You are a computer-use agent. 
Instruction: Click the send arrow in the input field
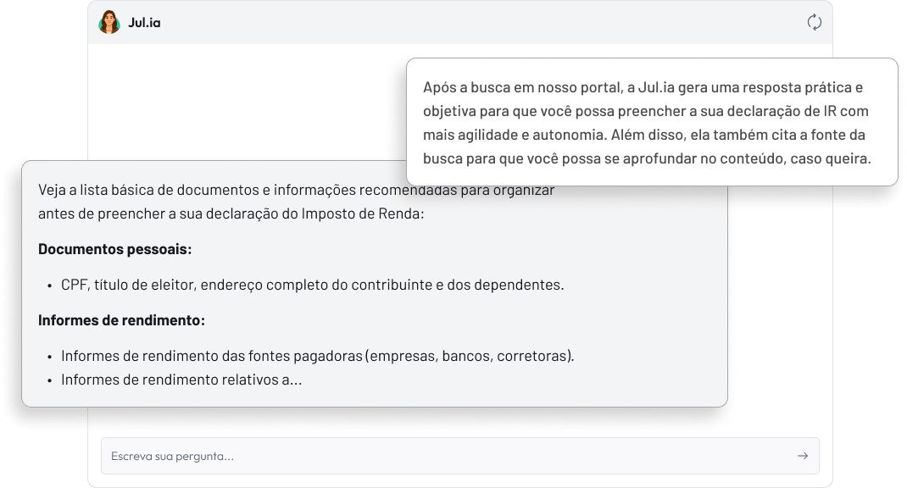[802, 455]
